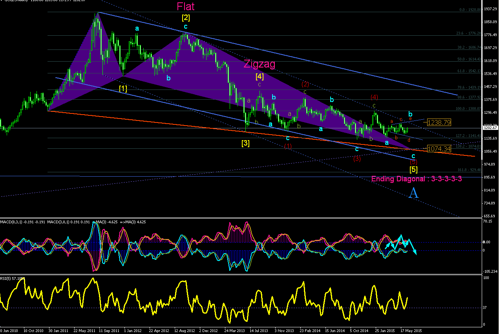Select the yellow "[4]" wave label
The image size is (499, 334).
pyautogui.click(x=260, y=76)
